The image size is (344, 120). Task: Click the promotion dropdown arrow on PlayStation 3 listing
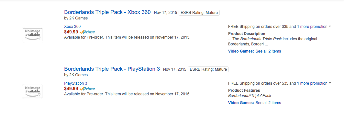(329, 84)
